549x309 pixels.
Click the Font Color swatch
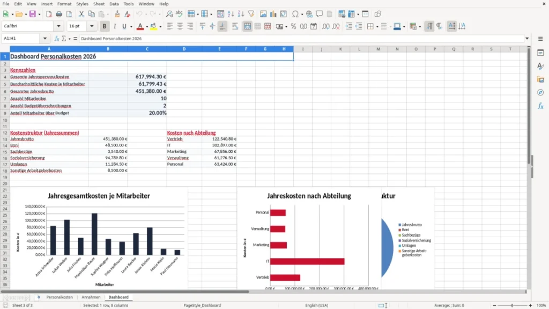pos(140,26)
